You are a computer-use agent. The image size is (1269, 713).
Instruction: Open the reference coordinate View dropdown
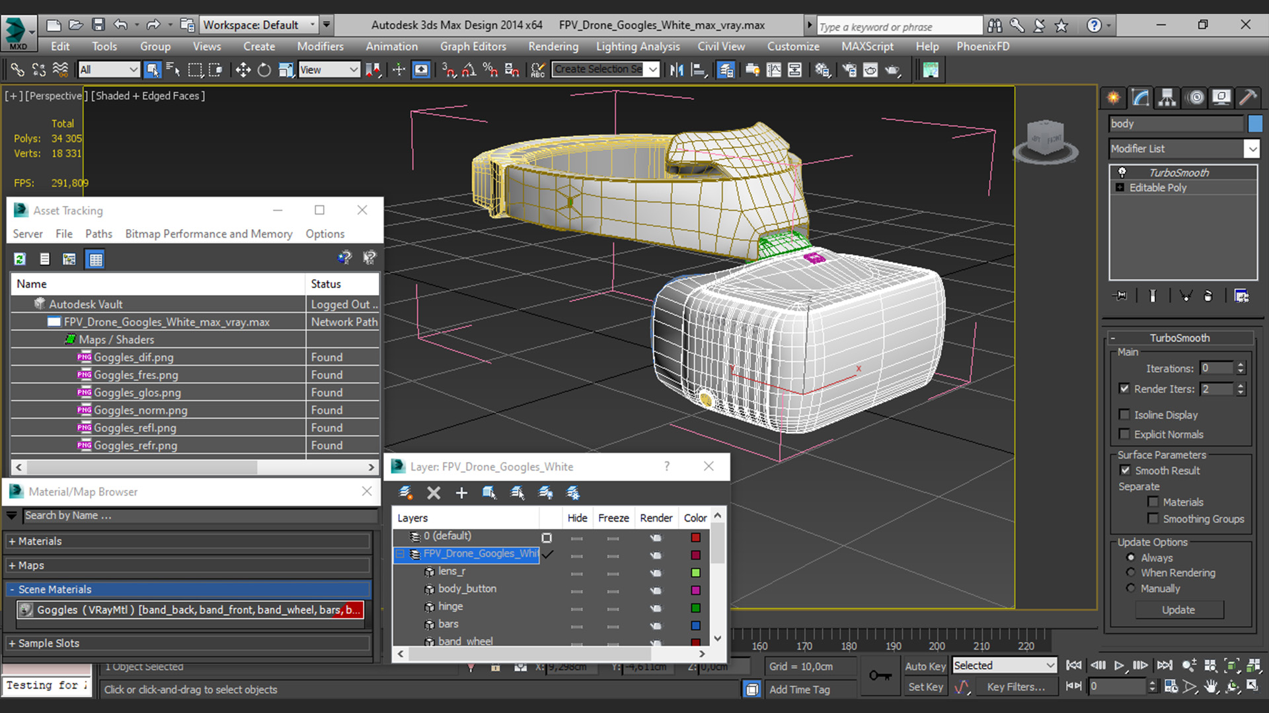pos(328,69)
